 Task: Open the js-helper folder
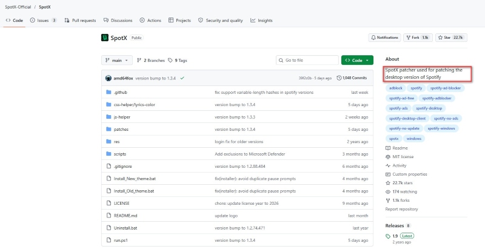point(122,117)
